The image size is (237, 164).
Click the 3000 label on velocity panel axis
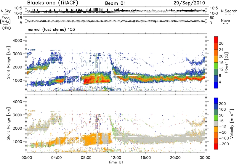[x=17, y=115]
